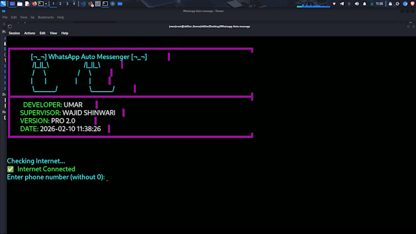Open Thunar's Help menu behind the terminal
Screen dimensions: 416x234
click(x=61, y=17)
